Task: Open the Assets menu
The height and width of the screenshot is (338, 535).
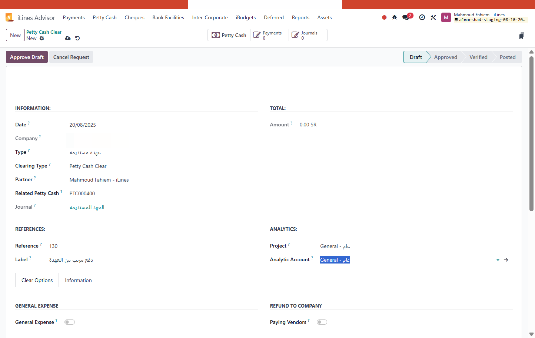Action: pos(325,17)
